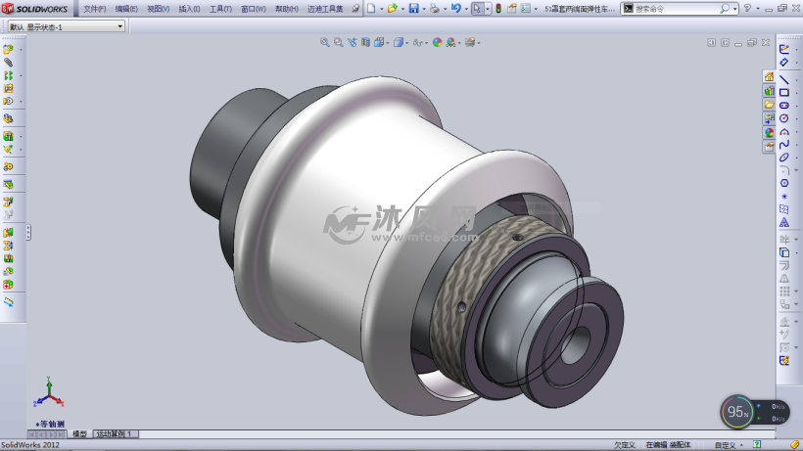Click the Undo arrow icon
Image resolution: width=803 pixels, height=451 pixels.
pyautogui.click(x=455, y=9)
